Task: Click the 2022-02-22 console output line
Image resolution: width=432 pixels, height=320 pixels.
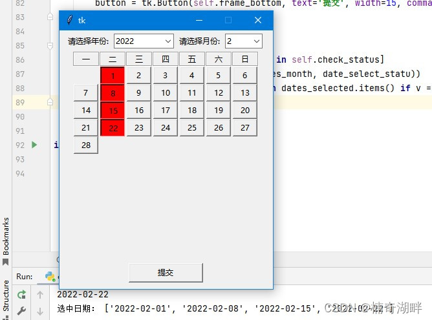Action: 83,294
